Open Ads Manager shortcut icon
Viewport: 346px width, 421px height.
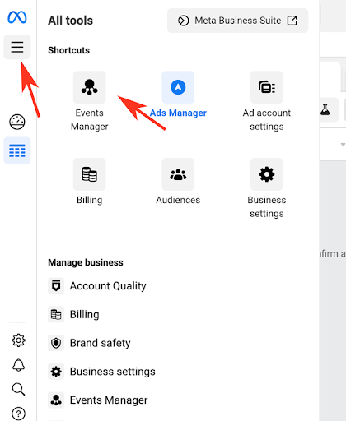point(178,87)
